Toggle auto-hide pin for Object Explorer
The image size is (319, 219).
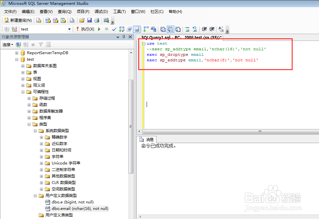pos(124,37)
